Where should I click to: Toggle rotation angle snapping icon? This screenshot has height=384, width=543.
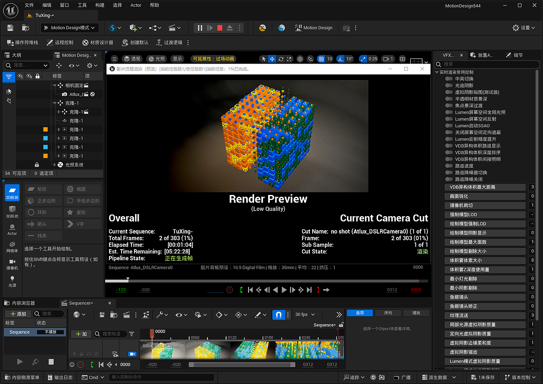(x=340, y=59)
